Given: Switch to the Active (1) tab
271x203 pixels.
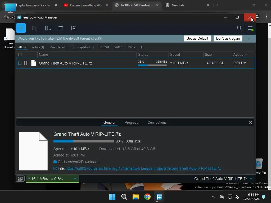Looking at the screenshot, I should pyautogui.click(x=38, y=47).
